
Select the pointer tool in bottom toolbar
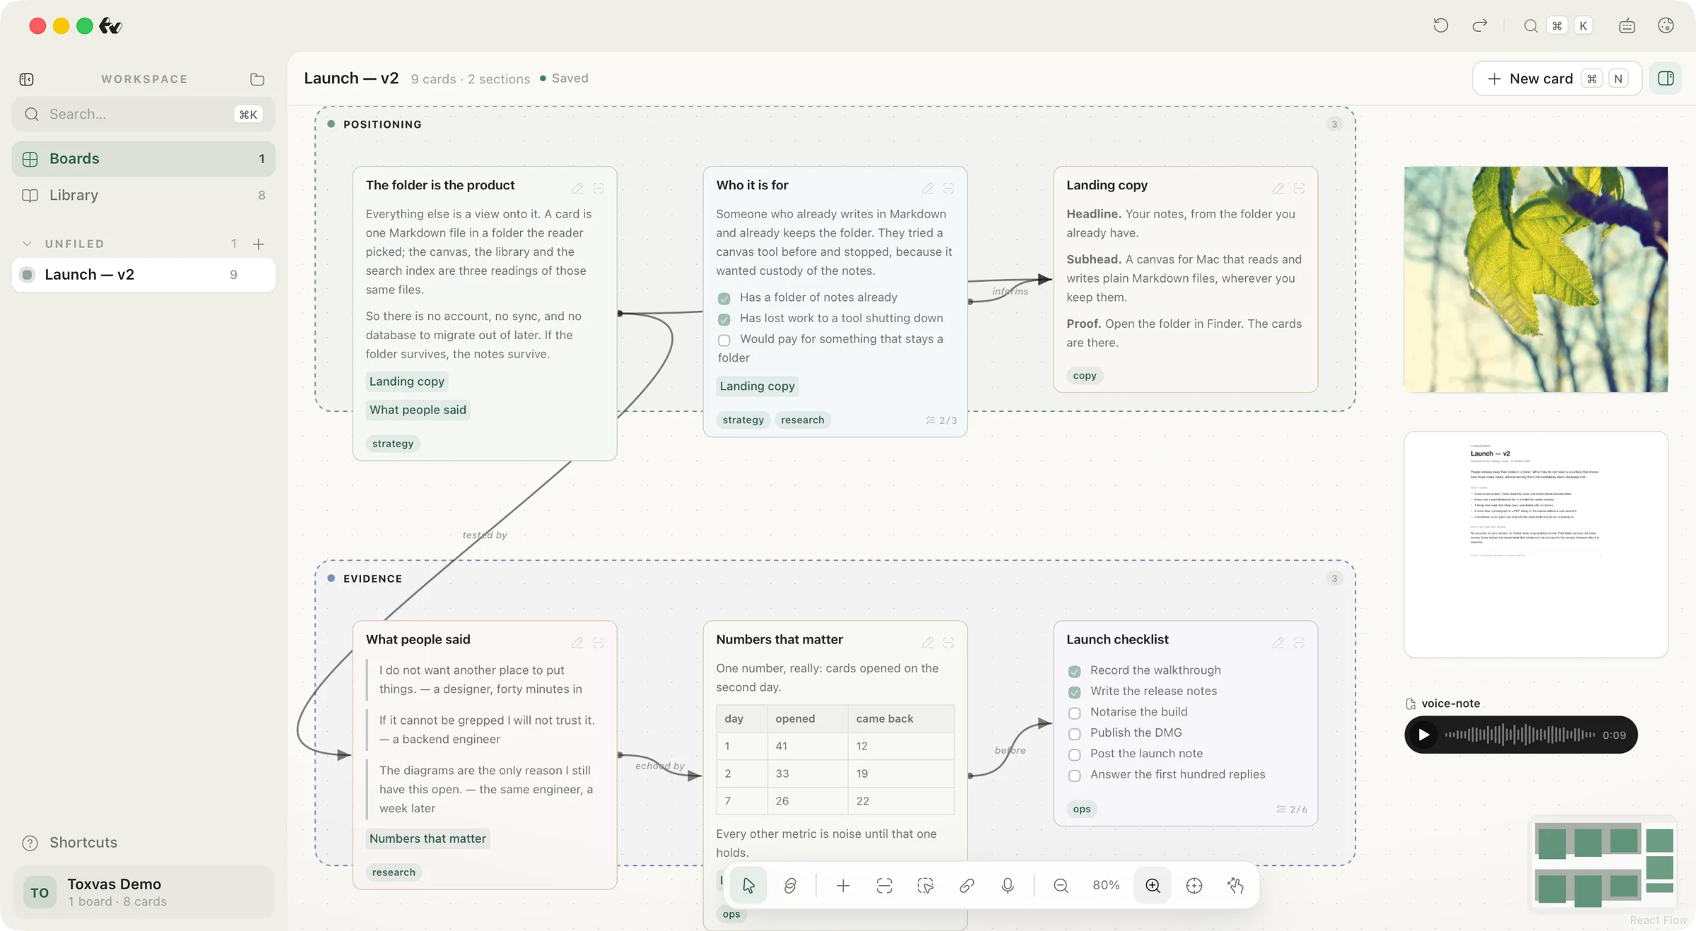pos(748,885)
